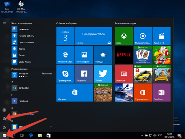The image size is (185, 139).
Task: Open Settings gear in Start menu
Action: (x=4, y=119)
